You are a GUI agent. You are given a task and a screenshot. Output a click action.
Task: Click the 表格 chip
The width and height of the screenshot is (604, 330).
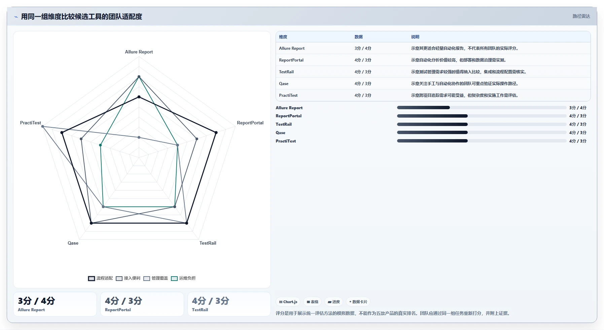click(x=313, y=302)
